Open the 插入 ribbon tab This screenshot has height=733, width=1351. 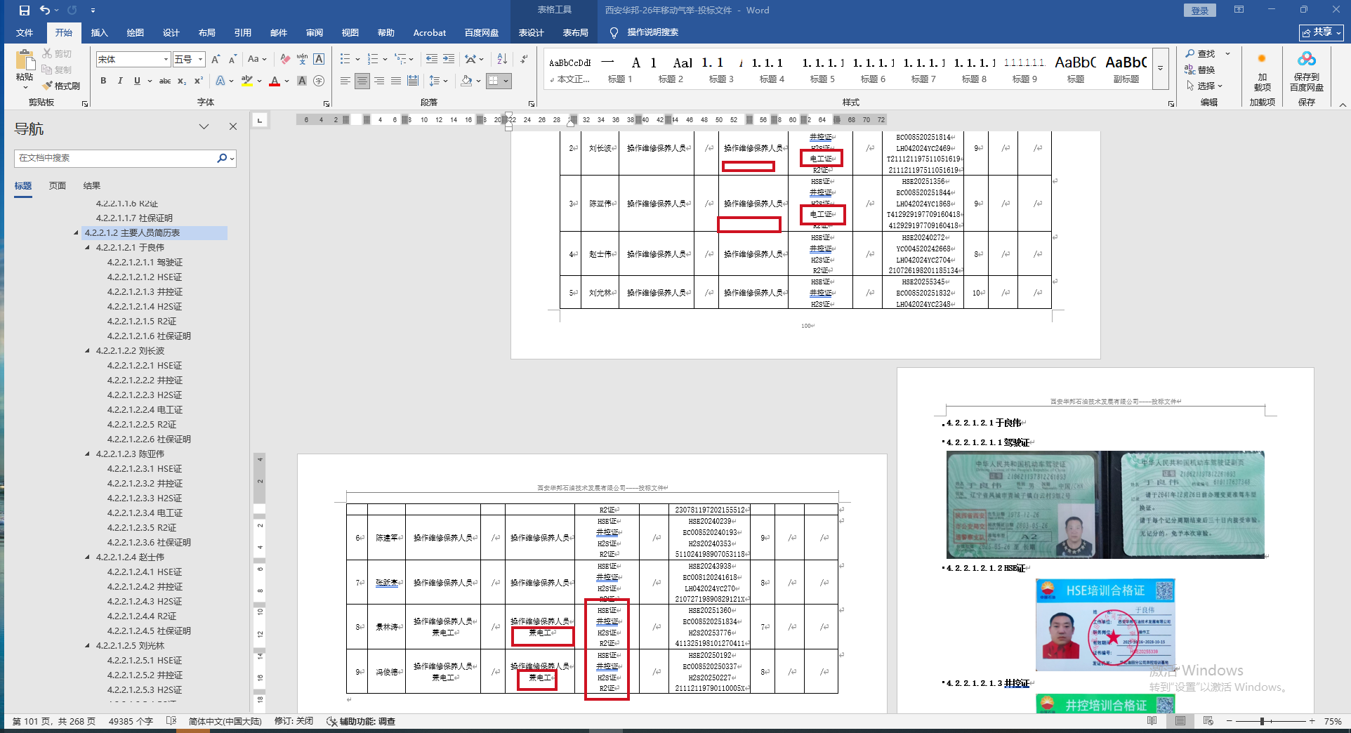(x=100, y=33)
